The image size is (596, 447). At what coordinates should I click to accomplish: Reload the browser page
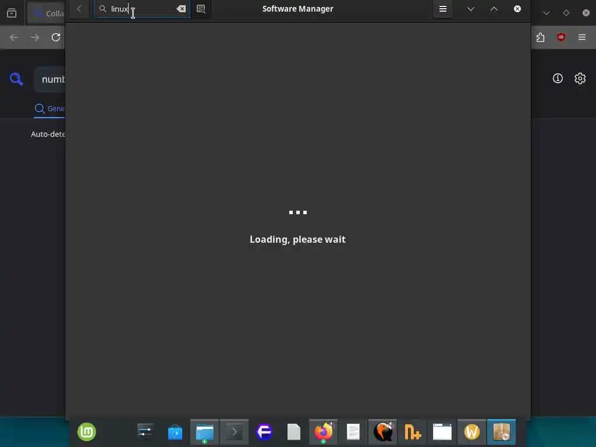(x=56, y=37)
